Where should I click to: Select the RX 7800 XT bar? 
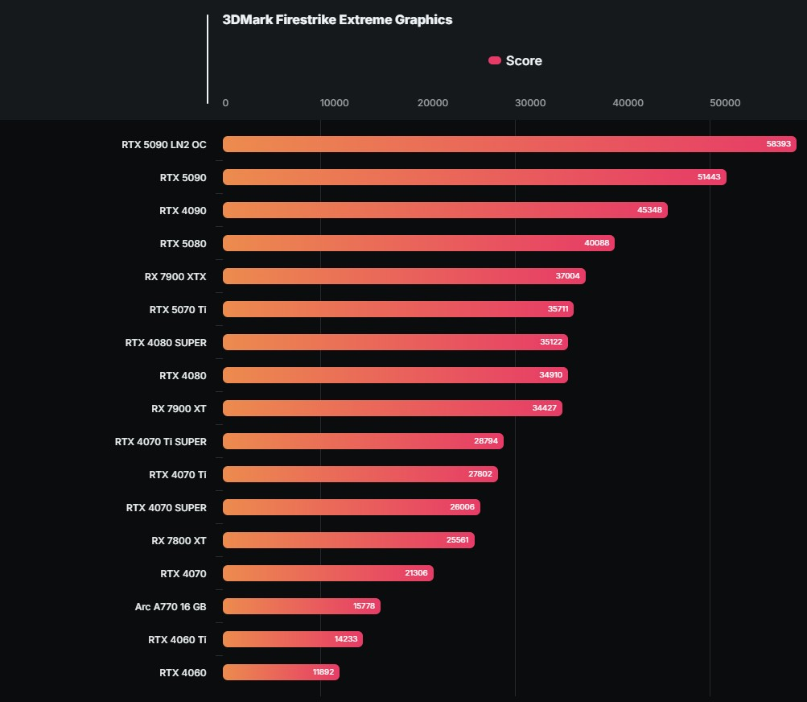click(348, 539)
